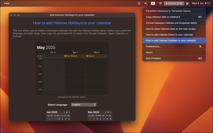The height and width of the screenshot is (133, 213).
Task: Minimize the Add Hebrew Holidays window
Action: pyautogui.click(x=15, y=15)
